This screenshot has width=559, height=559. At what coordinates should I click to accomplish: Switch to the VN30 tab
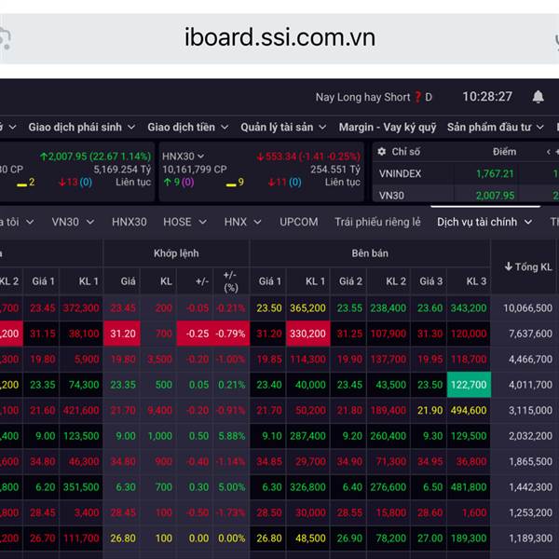pyautogui.click(x=71, y=222)
